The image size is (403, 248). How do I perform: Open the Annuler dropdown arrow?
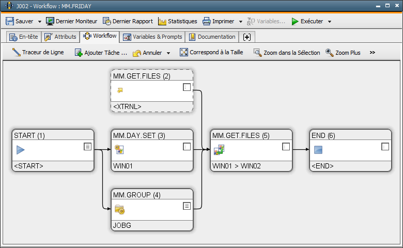coord(168,53)
